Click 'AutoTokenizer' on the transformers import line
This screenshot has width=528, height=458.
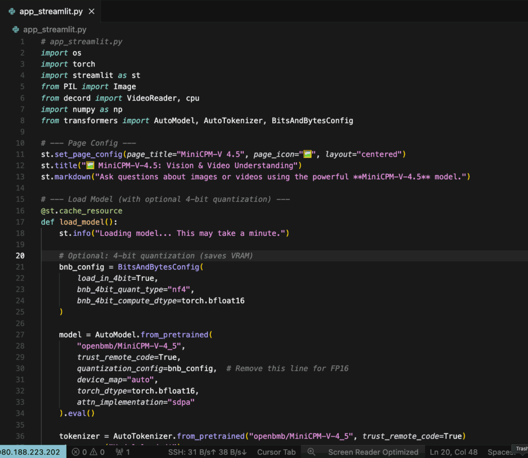click(233, 121)
